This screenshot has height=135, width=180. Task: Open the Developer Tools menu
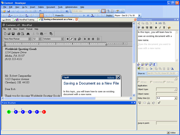(x=60, y=7)
